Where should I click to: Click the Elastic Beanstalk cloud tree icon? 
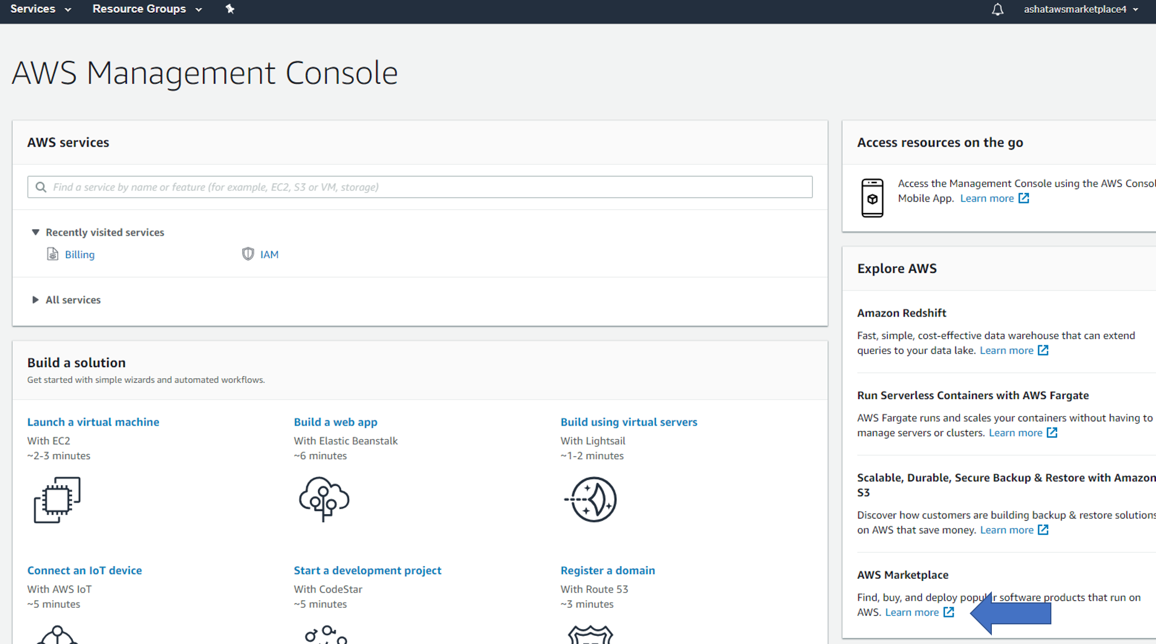point(324,499)
